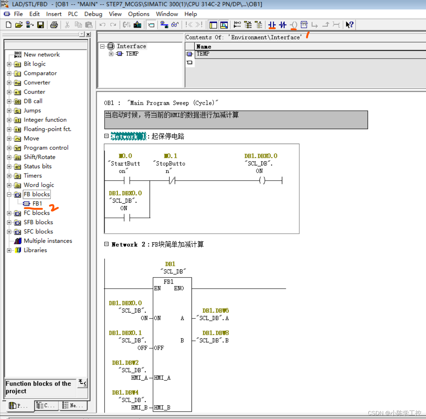Collapse the FB blocks category

pos(9,194)
